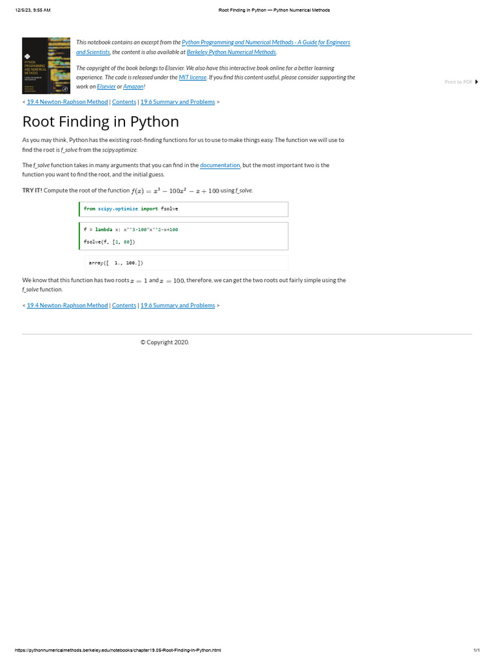Follow the Elsevier support link
This screenshot has width=495, height=661.
106,86
